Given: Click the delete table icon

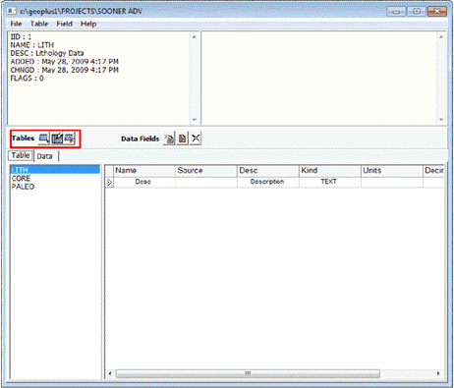Looking at the screenshot, I should (70, 139).
